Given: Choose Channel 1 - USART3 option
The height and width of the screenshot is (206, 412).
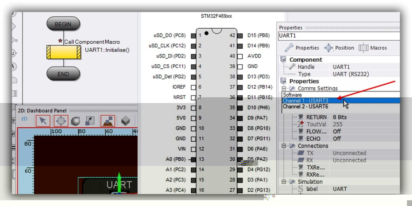Looking at the screenshot, I should pos(341,100).
